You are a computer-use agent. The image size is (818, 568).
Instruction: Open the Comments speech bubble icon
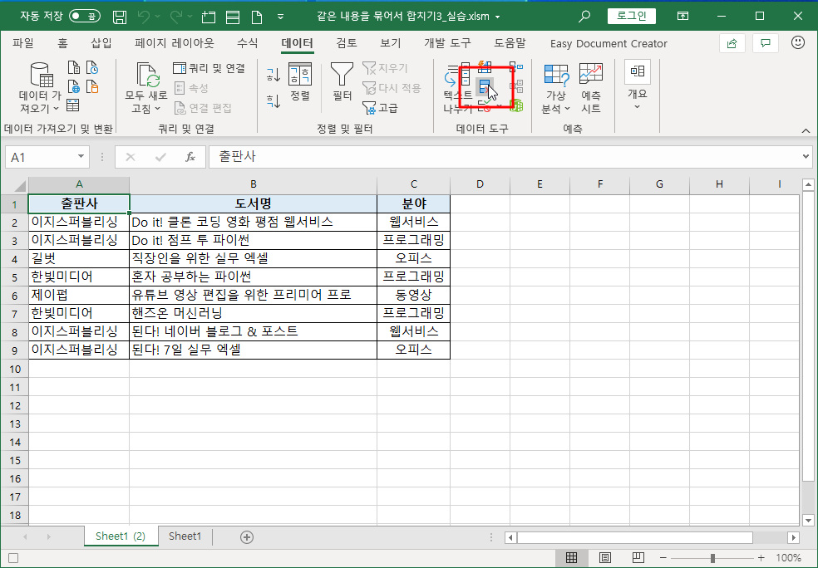tap(766, 43)
